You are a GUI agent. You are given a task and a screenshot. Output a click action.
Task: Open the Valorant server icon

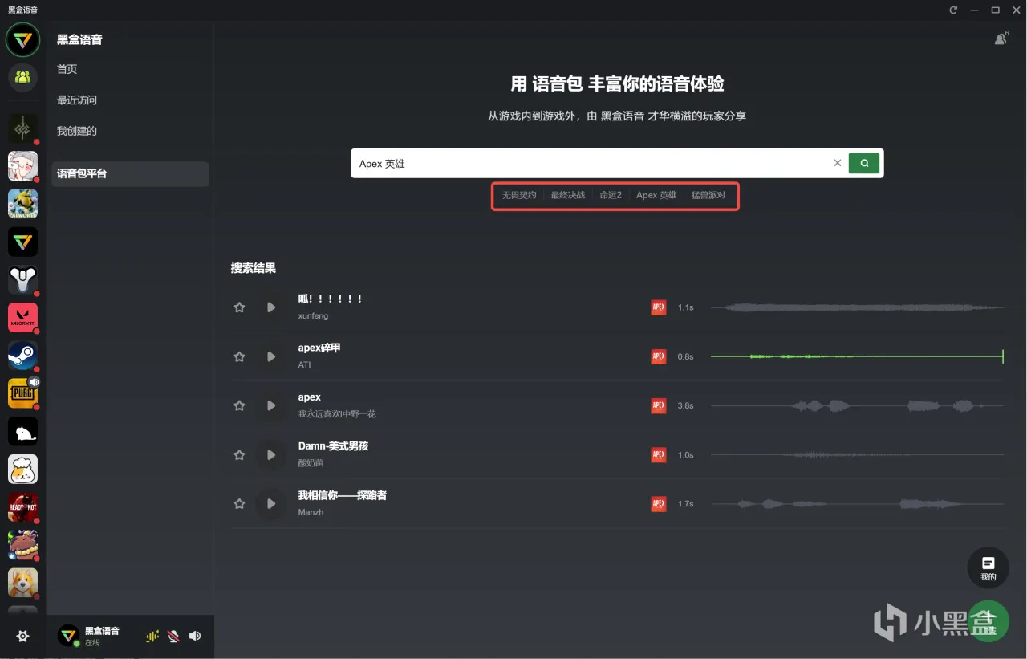coord(22,317)
